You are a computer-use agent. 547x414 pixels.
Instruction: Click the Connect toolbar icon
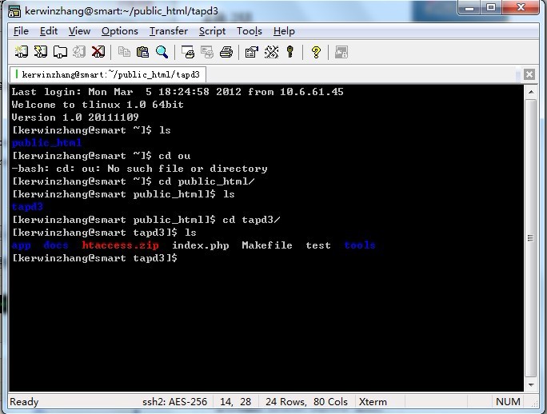[x=22, y=52]
